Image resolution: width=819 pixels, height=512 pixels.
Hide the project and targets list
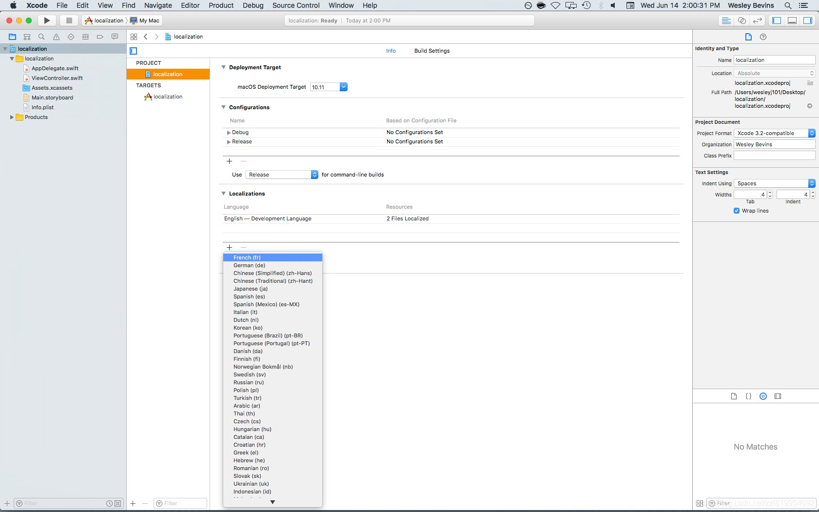tap(134, 51)
